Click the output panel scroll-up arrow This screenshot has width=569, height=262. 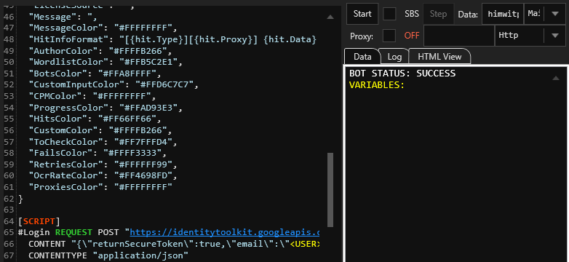pyautogui.click(x=556, y=78)
